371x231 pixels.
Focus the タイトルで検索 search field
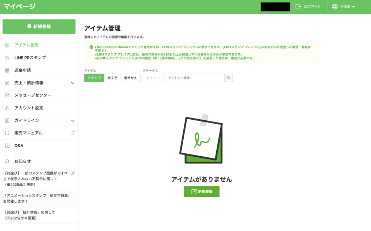coord(195,78)
